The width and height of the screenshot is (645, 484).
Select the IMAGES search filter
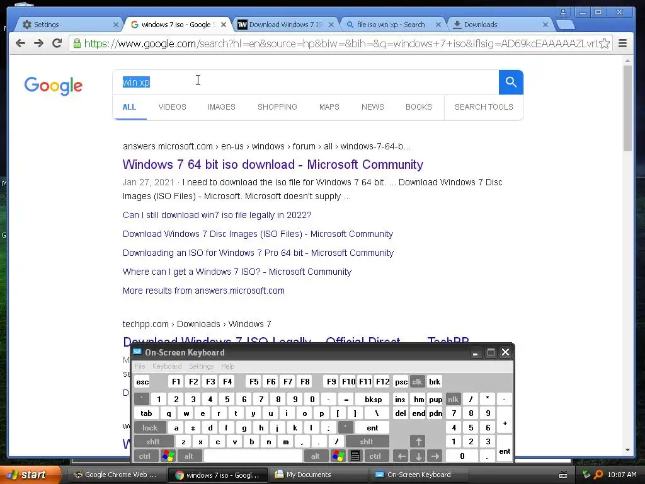point(221,107)
